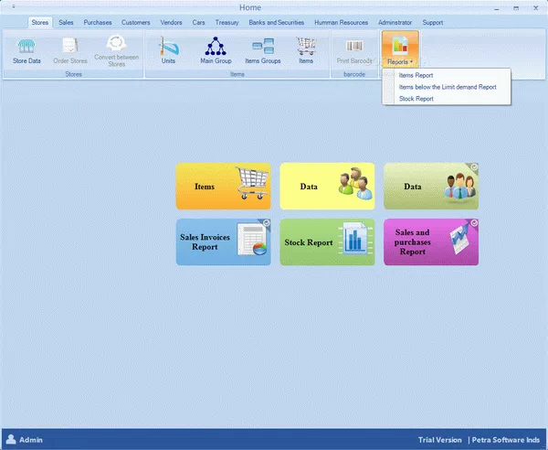The image size is (548, 450).
Task: Click the Print Barcode icon
Action: (x=353, y=48)
